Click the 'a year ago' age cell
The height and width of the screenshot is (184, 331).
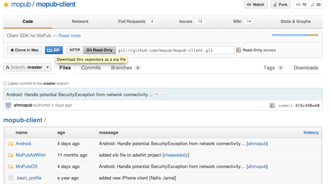(68, 178)
